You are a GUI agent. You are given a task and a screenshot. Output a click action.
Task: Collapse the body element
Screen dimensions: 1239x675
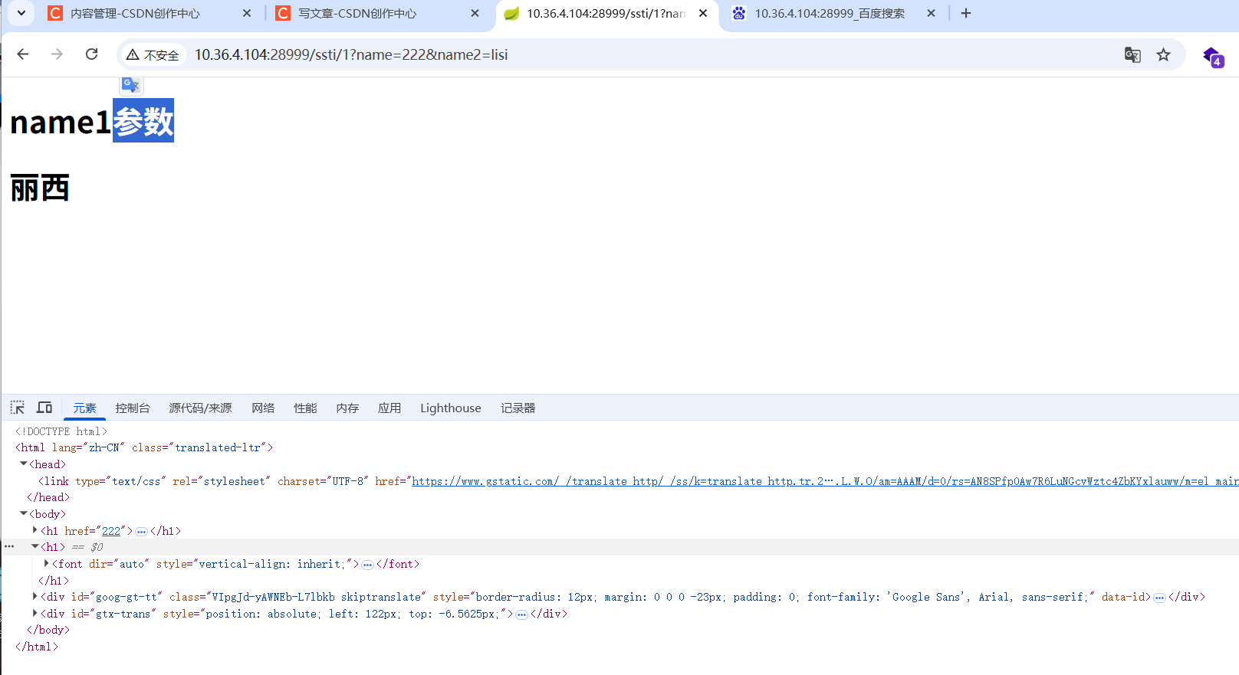pos(24,513)
